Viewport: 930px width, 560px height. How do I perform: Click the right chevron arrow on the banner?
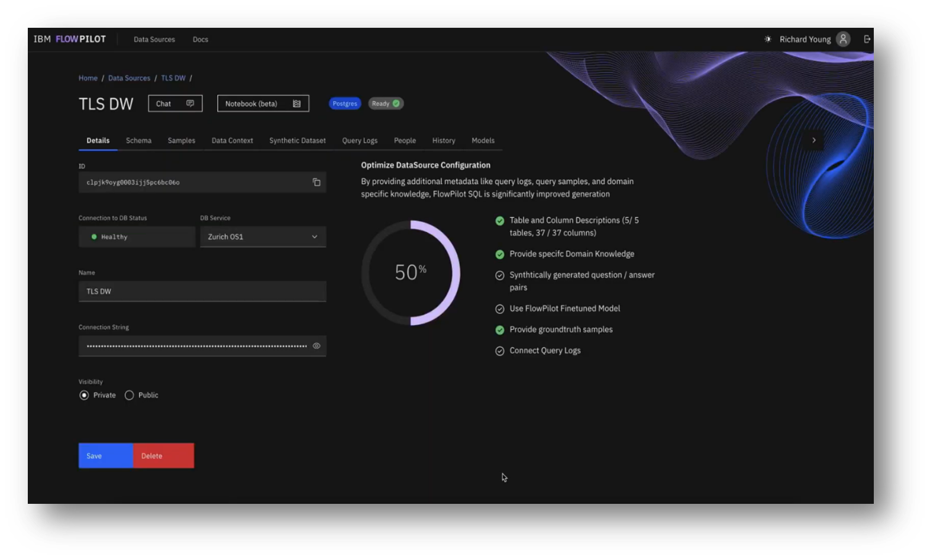(x=813, y=140)
